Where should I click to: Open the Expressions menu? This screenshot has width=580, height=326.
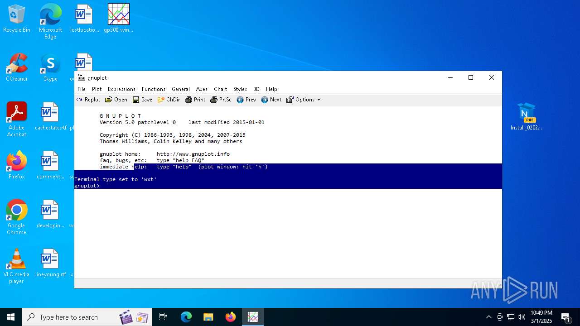coord(121,89)
